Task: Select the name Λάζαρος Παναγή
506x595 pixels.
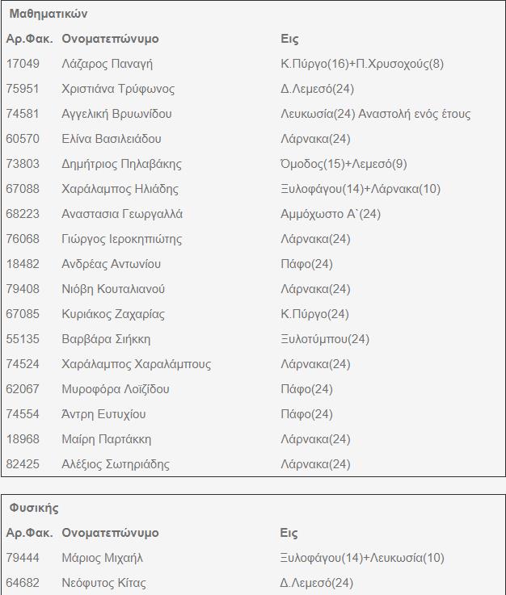Action: [107, 64]
